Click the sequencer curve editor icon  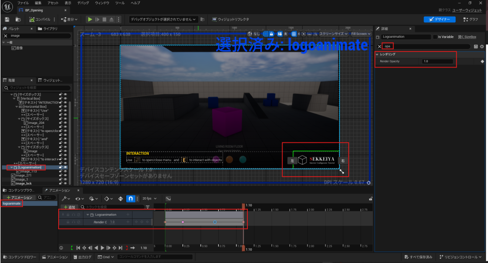click(168, 198)
